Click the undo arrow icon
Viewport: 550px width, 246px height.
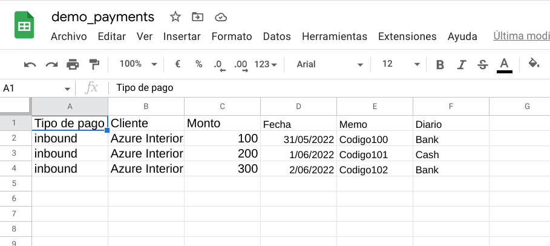(30, 64)
